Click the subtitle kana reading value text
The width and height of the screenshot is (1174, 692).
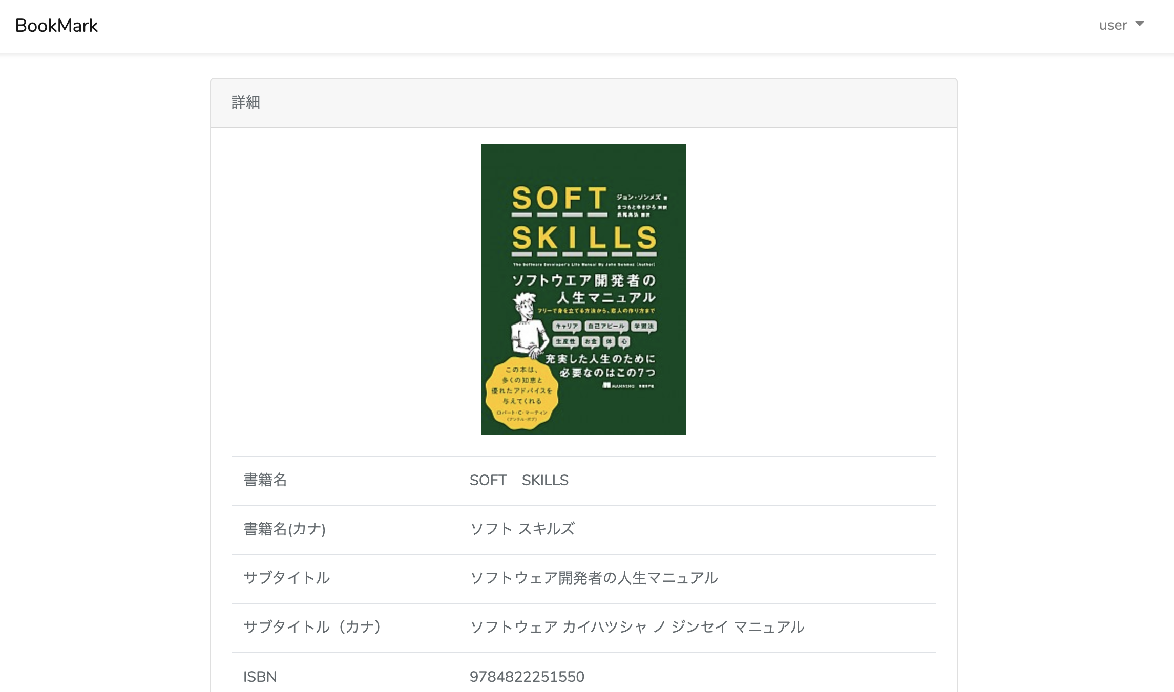coord(637,627)
